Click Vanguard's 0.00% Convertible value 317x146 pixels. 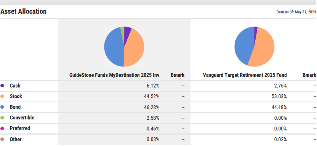click(280, 118)
